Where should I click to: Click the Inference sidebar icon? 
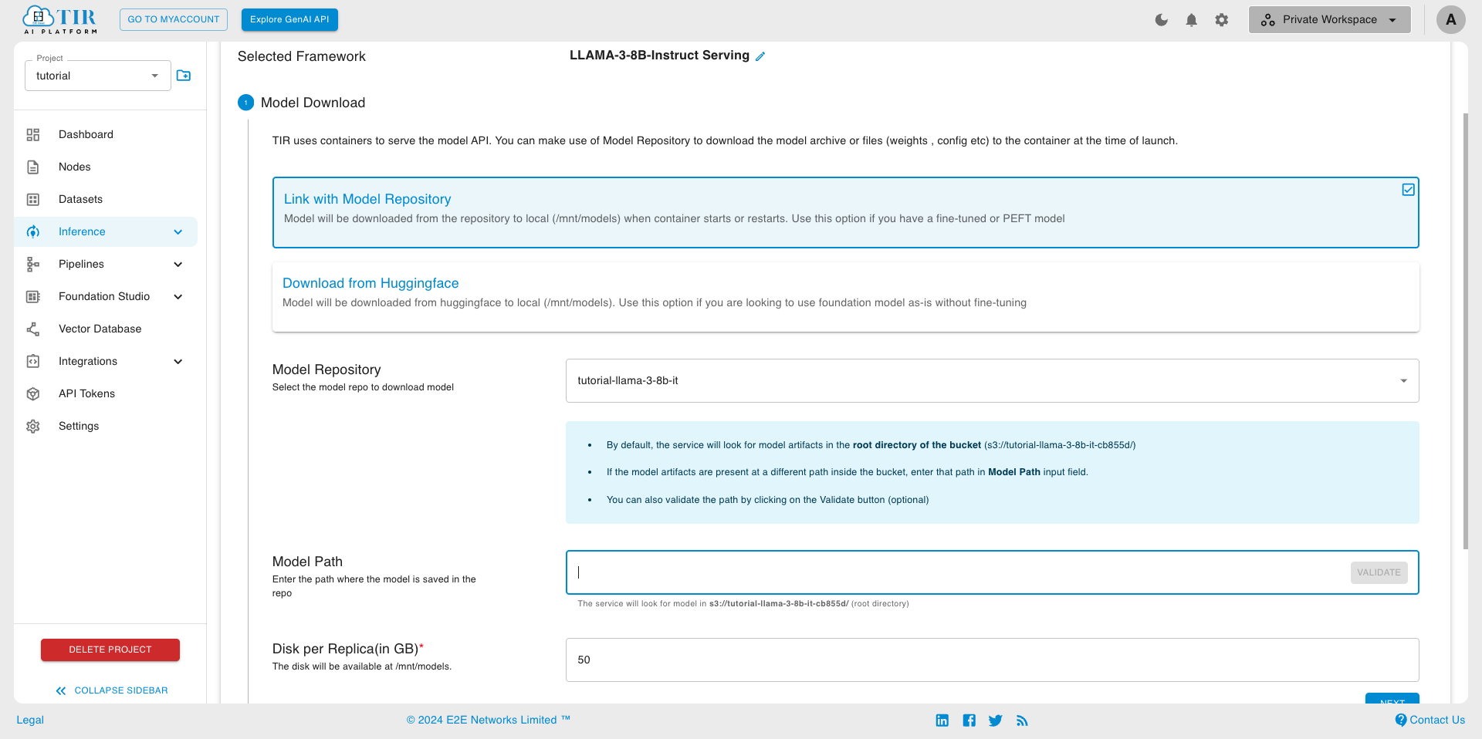[33, 231]
